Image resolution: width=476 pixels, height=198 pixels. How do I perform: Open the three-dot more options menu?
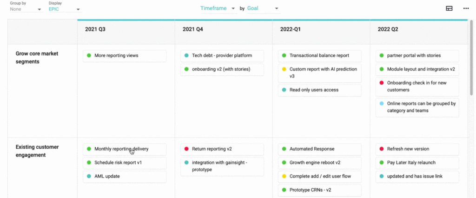click(466, 8)
